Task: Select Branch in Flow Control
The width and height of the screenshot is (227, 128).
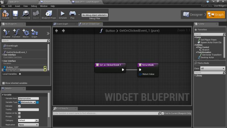Action: click(205, 50)
